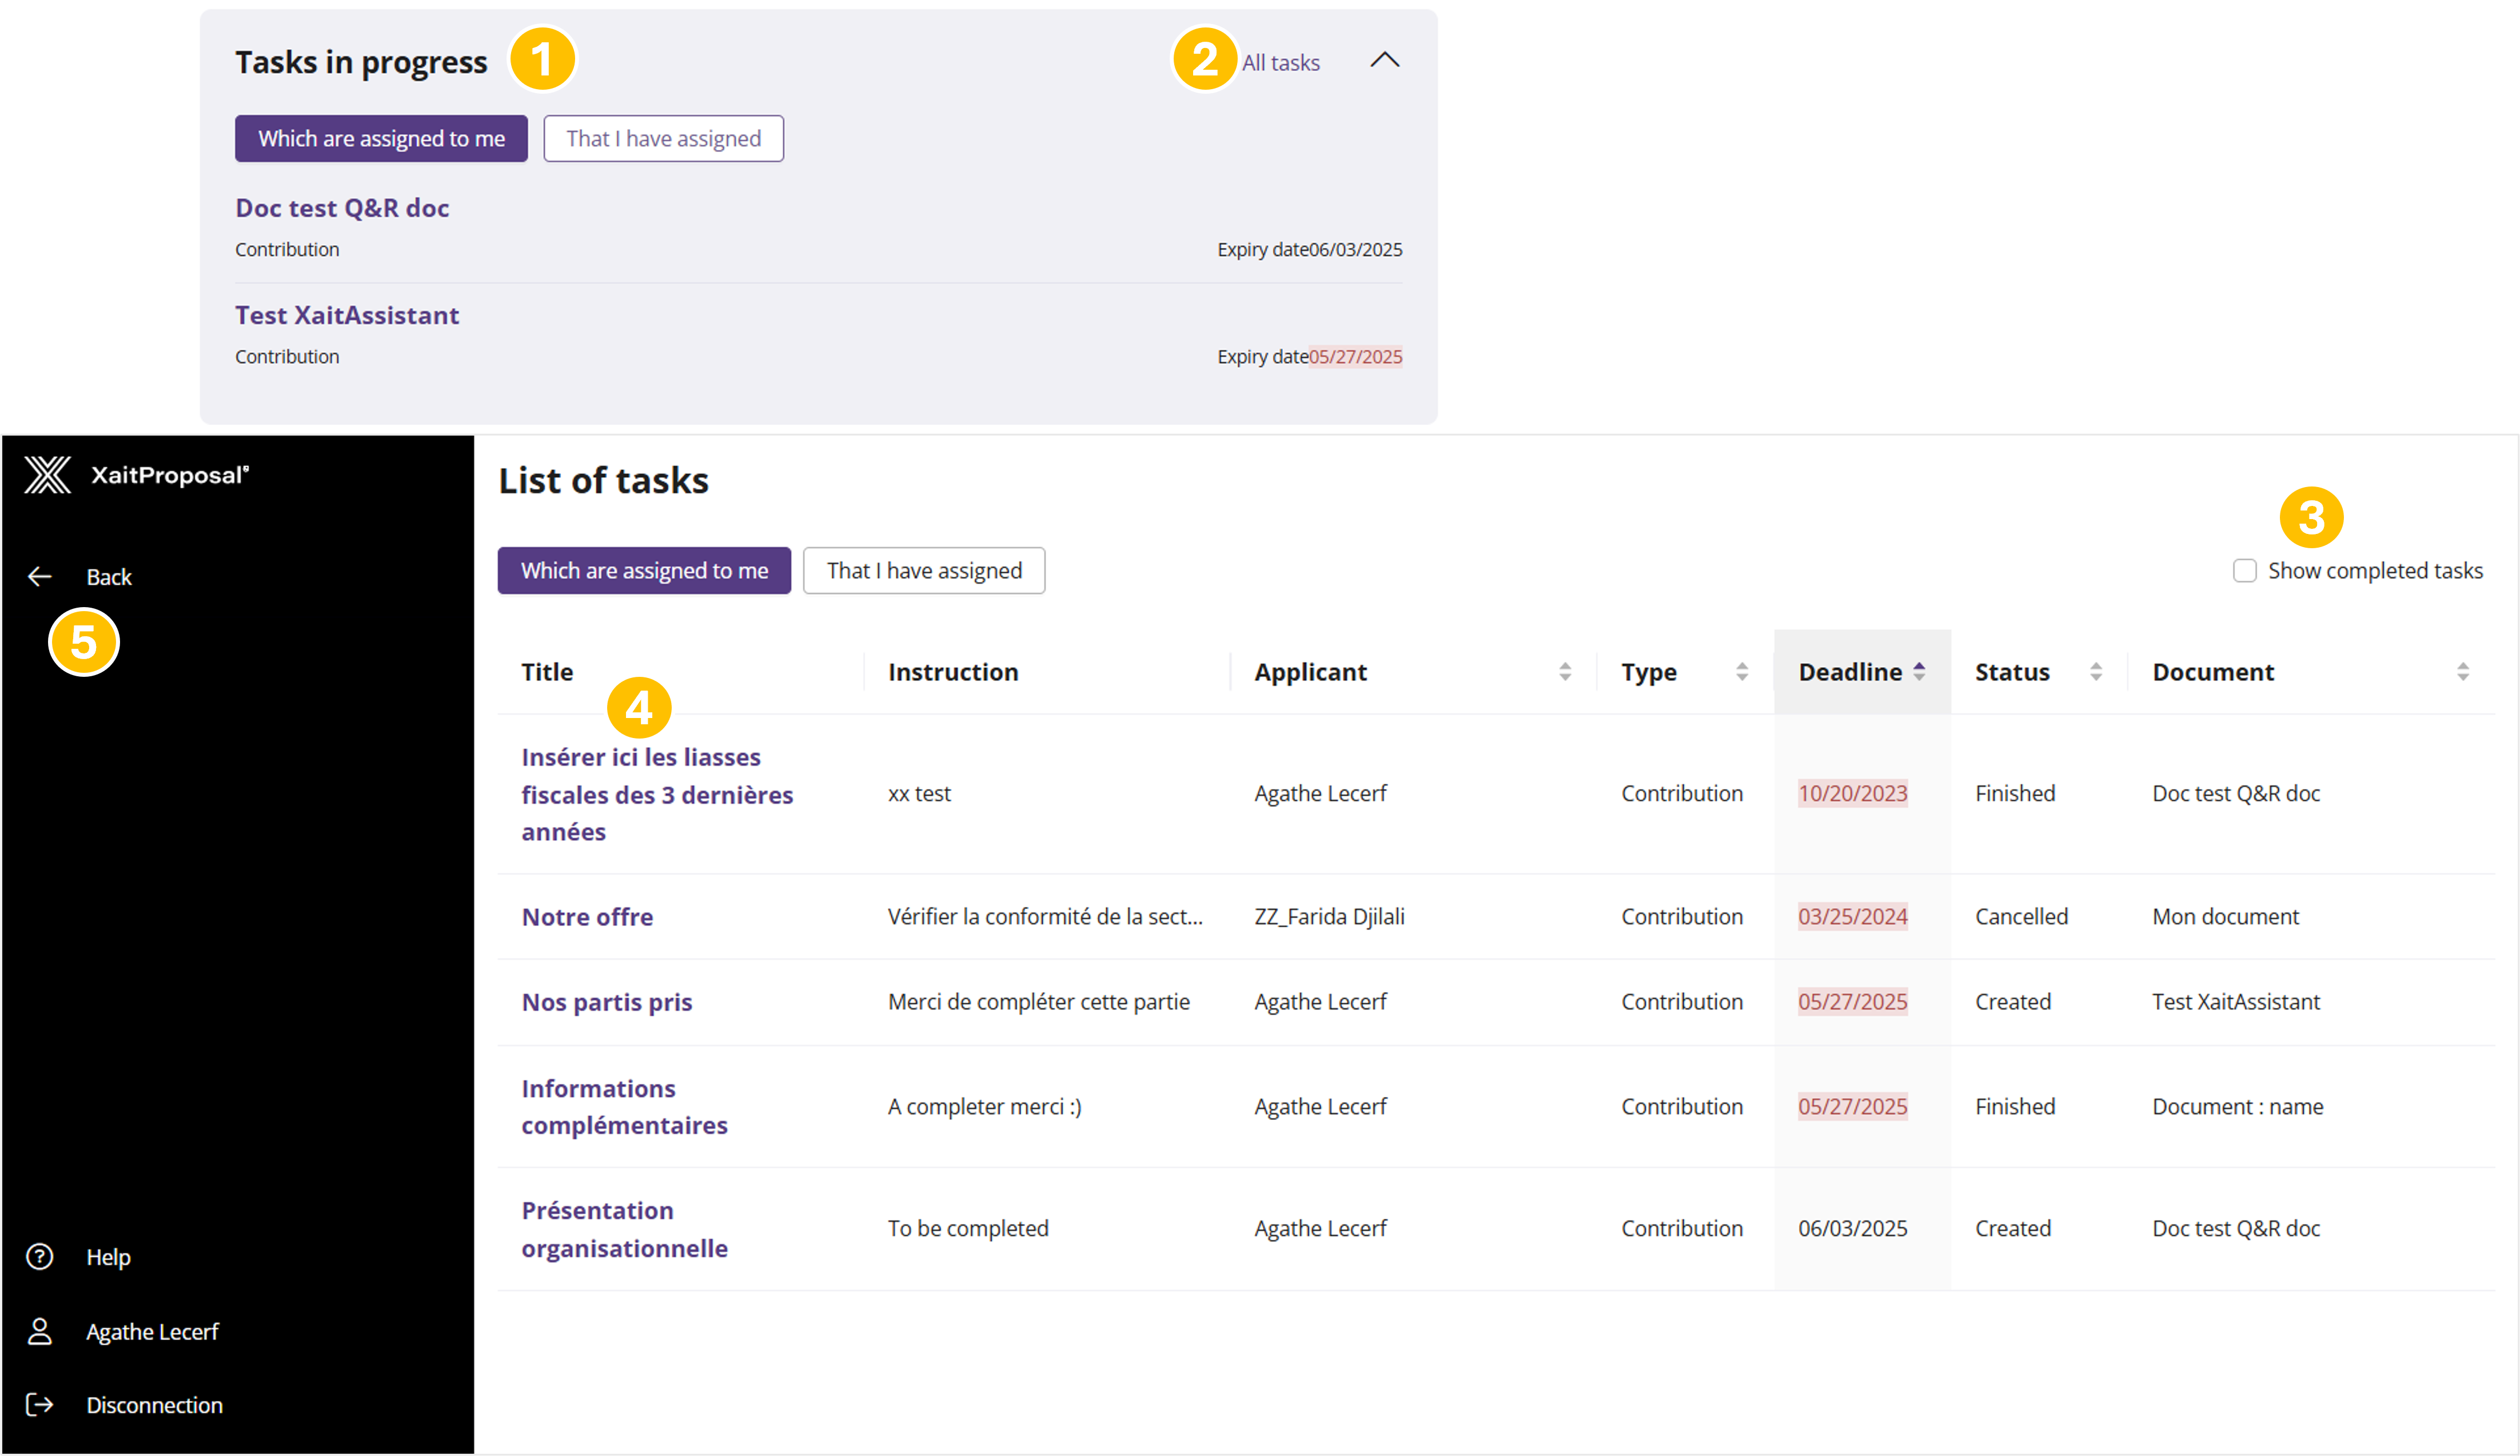
Task: Sort by the Document column arrows
Action: (x=2463, y=672)
